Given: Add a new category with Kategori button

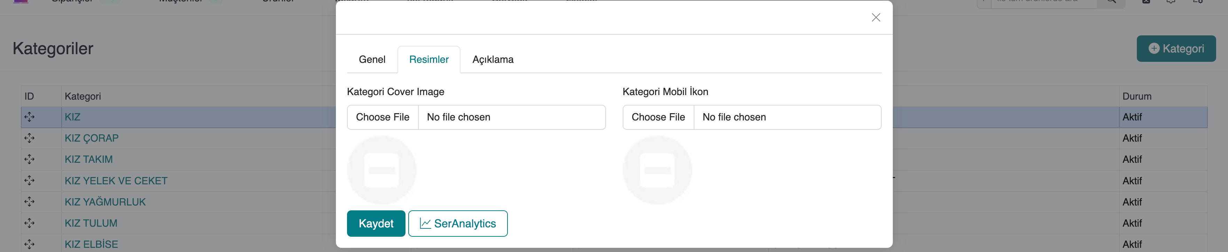Looking at the screenshot, I should (x=1175, y=49).
